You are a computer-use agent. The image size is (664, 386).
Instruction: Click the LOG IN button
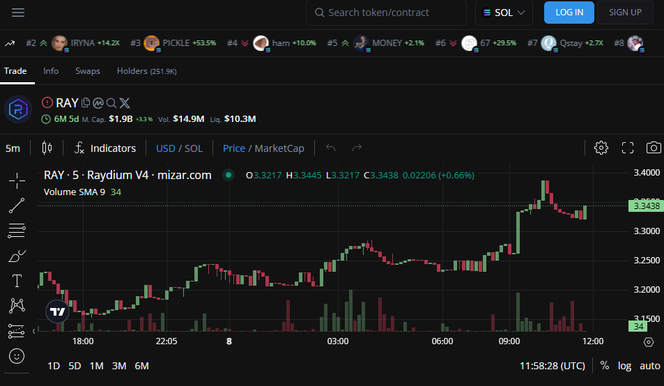pyautogui.click(x=569, y=13)
